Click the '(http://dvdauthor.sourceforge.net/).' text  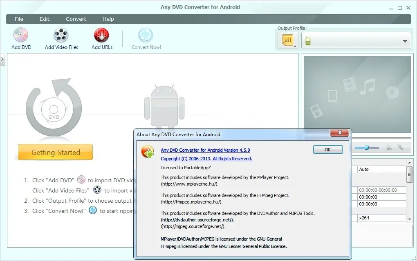pos(197,220)
